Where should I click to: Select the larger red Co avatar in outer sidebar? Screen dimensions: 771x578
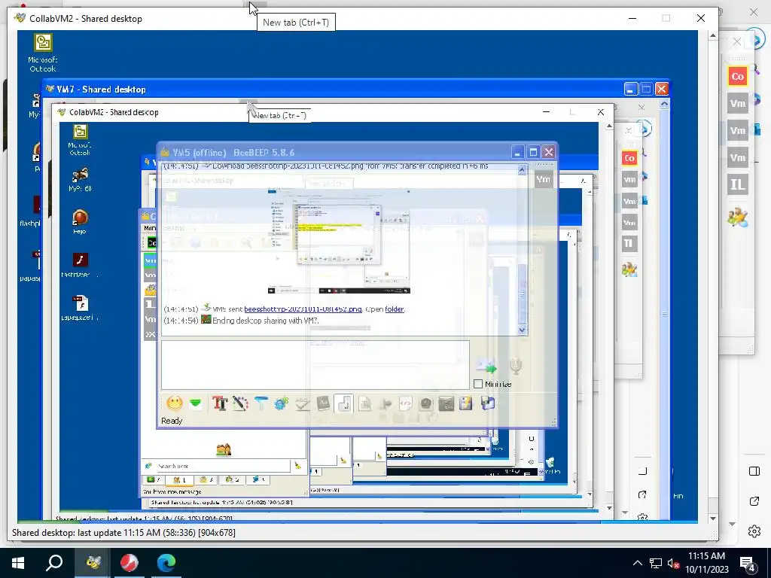pos(737,76)
